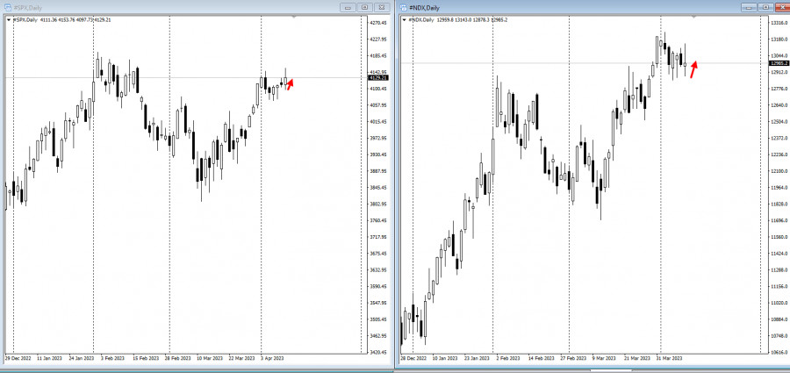This screenshot has width=790, height=373.
Task: Maximize the #SPX,Daily chart window
Action: (365, 7)
